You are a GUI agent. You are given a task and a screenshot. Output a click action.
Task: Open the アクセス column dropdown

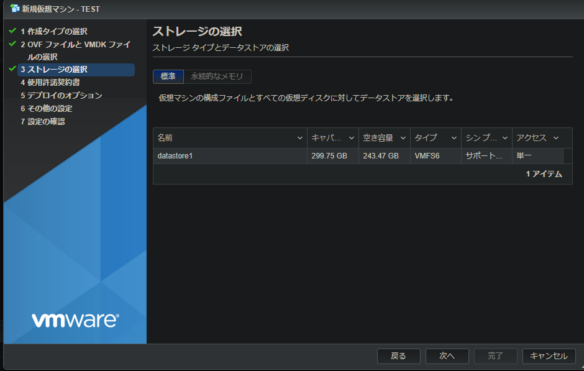point(555,137)
